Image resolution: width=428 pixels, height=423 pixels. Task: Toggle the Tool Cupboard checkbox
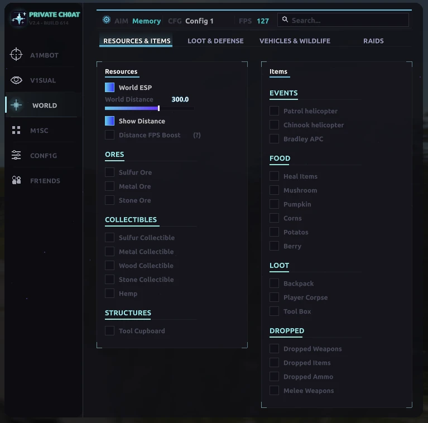point(110,330)
